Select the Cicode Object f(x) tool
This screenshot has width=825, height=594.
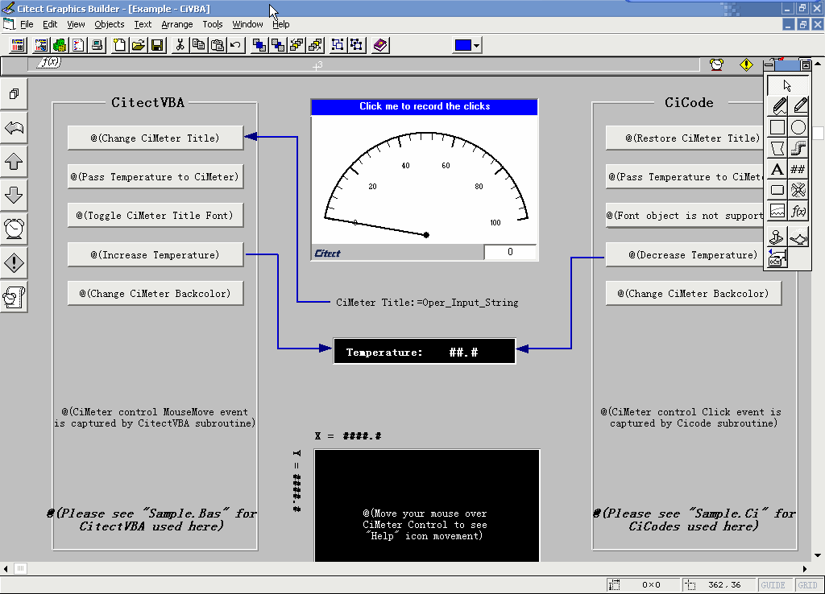798,212
